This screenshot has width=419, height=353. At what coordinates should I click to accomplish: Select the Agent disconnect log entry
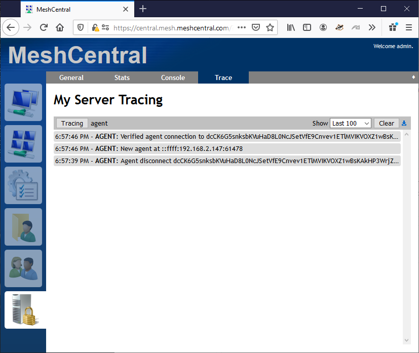[227, 161]
